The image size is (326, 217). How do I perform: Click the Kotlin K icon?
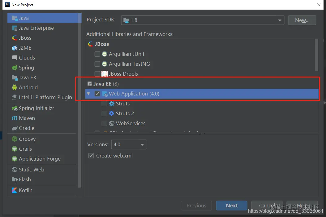pyautogui.click(x=15, y=190)
